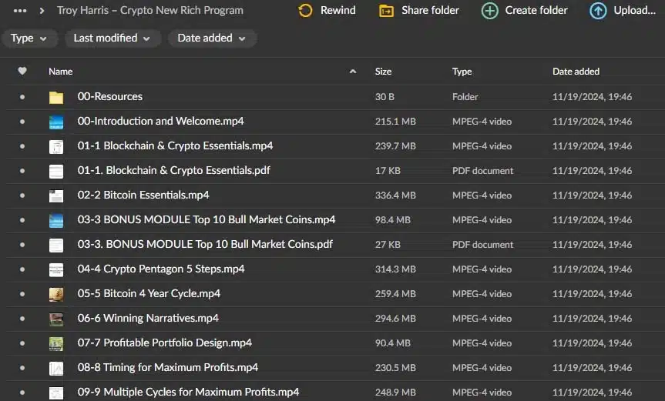665x401 pixels.
Task: Click the Upload... button label
Action: coord(634,10)
